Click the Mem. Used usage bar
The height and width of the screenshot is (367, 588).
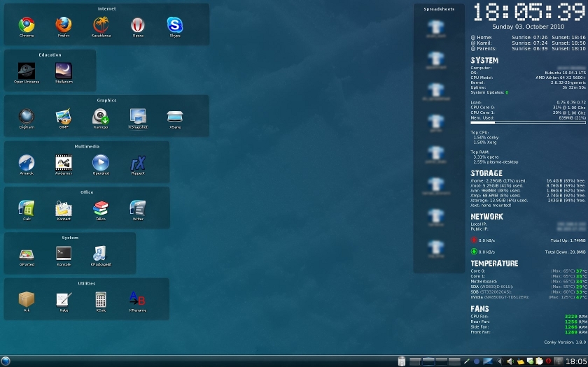528,122
